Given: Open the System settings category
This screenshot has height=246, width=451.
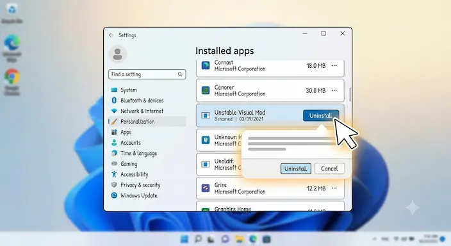Looking at the screenshot, I should point(147,90).
